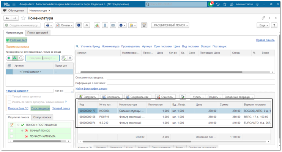The height and width of the screenshot is (152, 282).
Task: Open the help ? button
Action: pos(274,25)
